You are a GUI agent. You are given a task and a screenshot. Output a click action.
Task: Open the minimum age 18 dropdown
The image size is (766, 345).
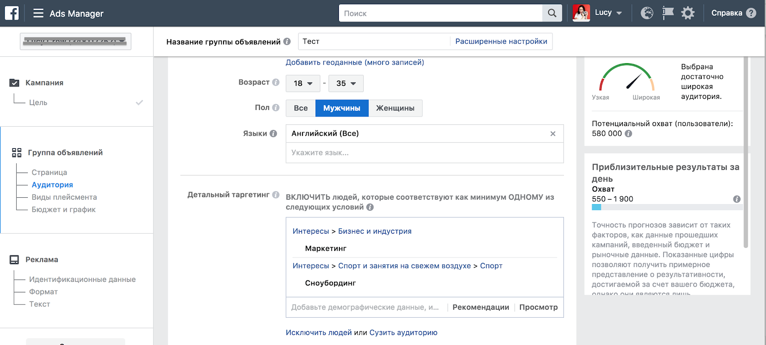click(x=303, y=83)
